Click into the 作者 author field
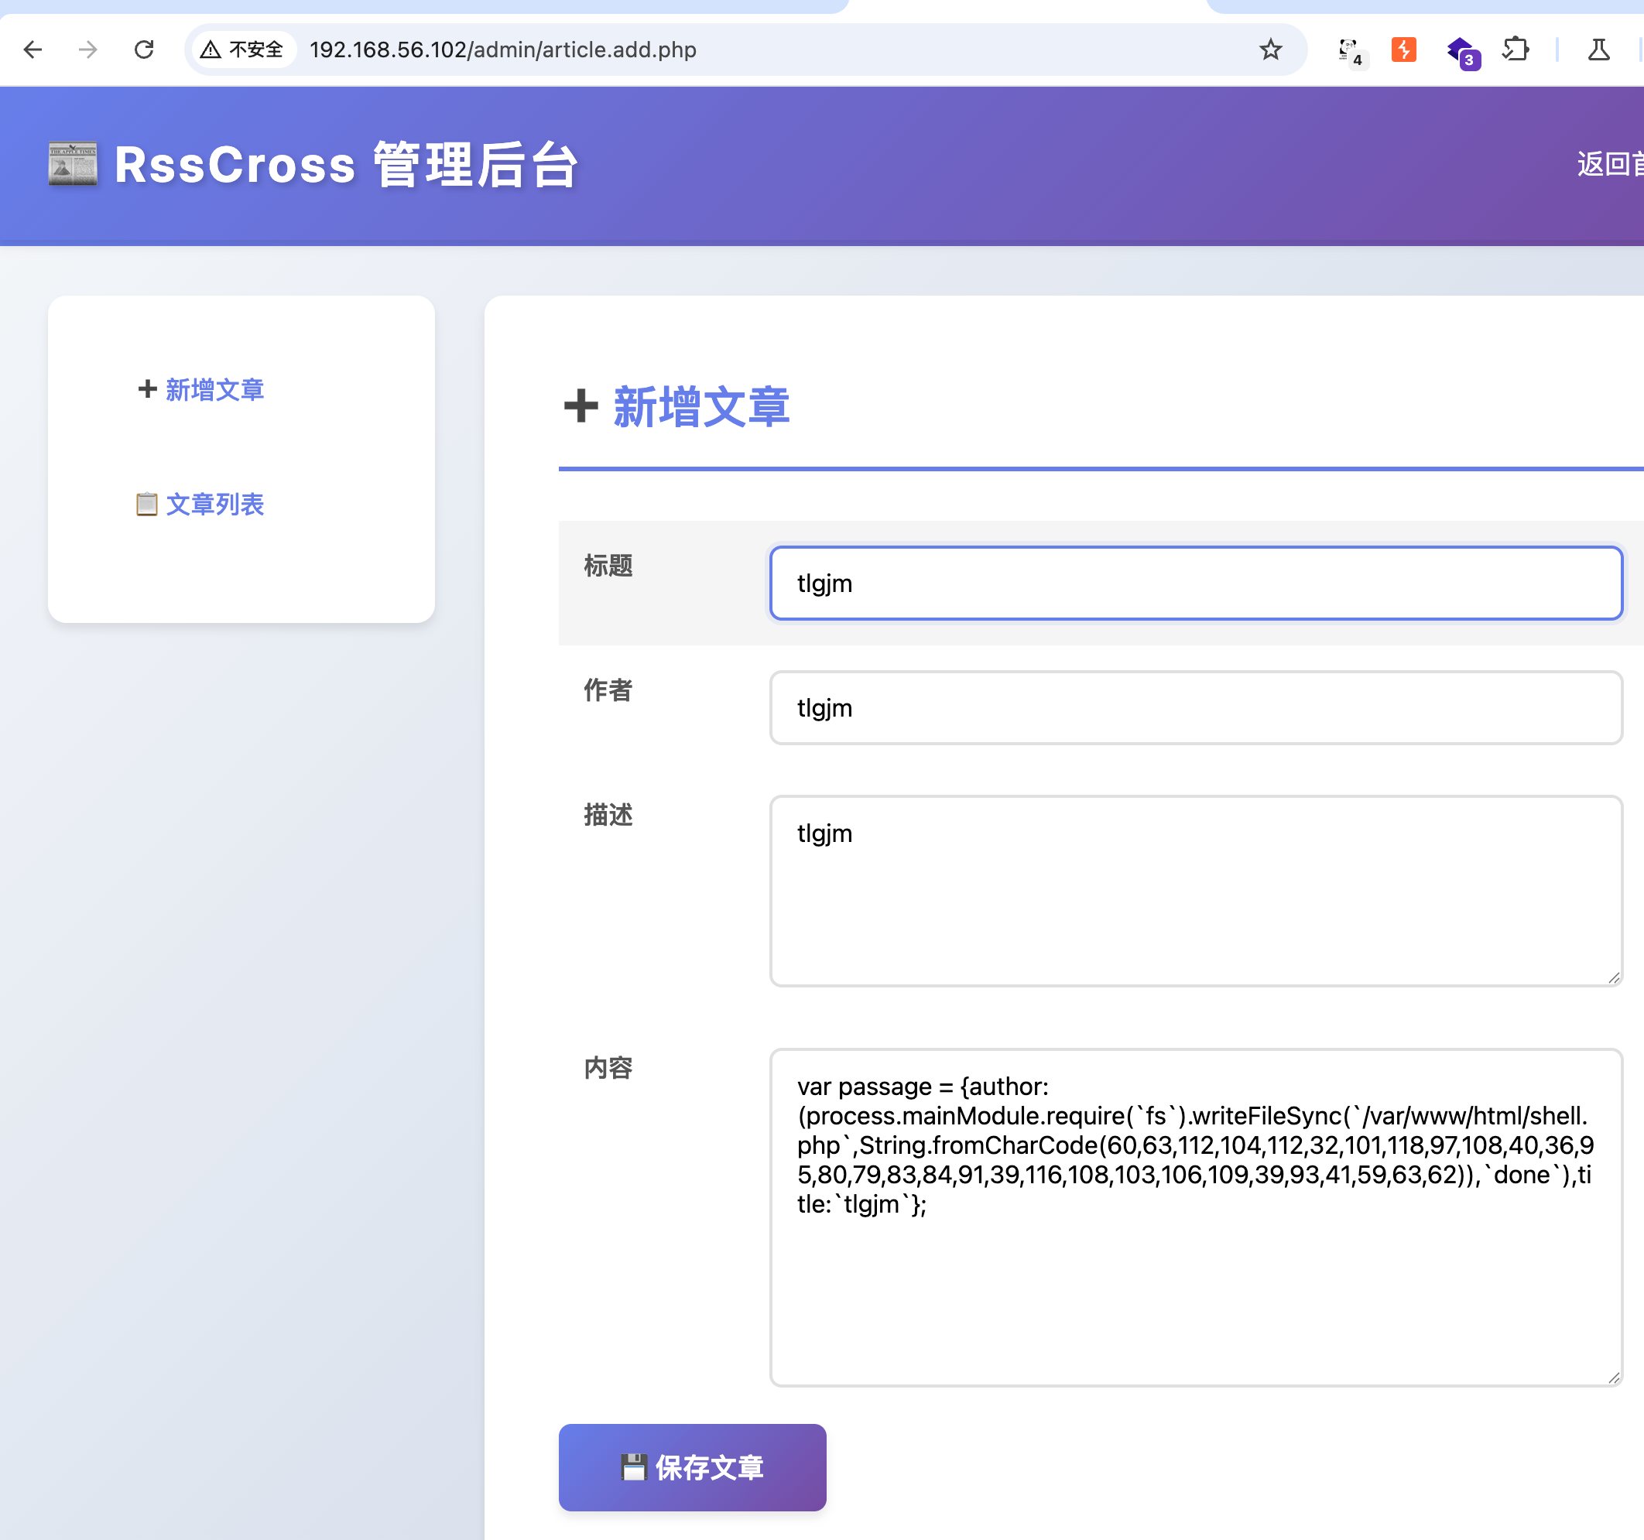Image resolution: width=1644 pixels, height=1540 pixels. click(1195, 707)
